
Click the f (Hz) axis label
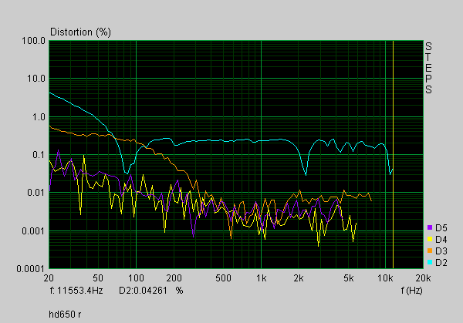411,291
